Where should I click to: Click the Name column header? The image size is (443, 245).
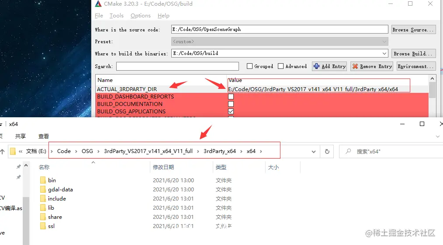click(105, 80)
